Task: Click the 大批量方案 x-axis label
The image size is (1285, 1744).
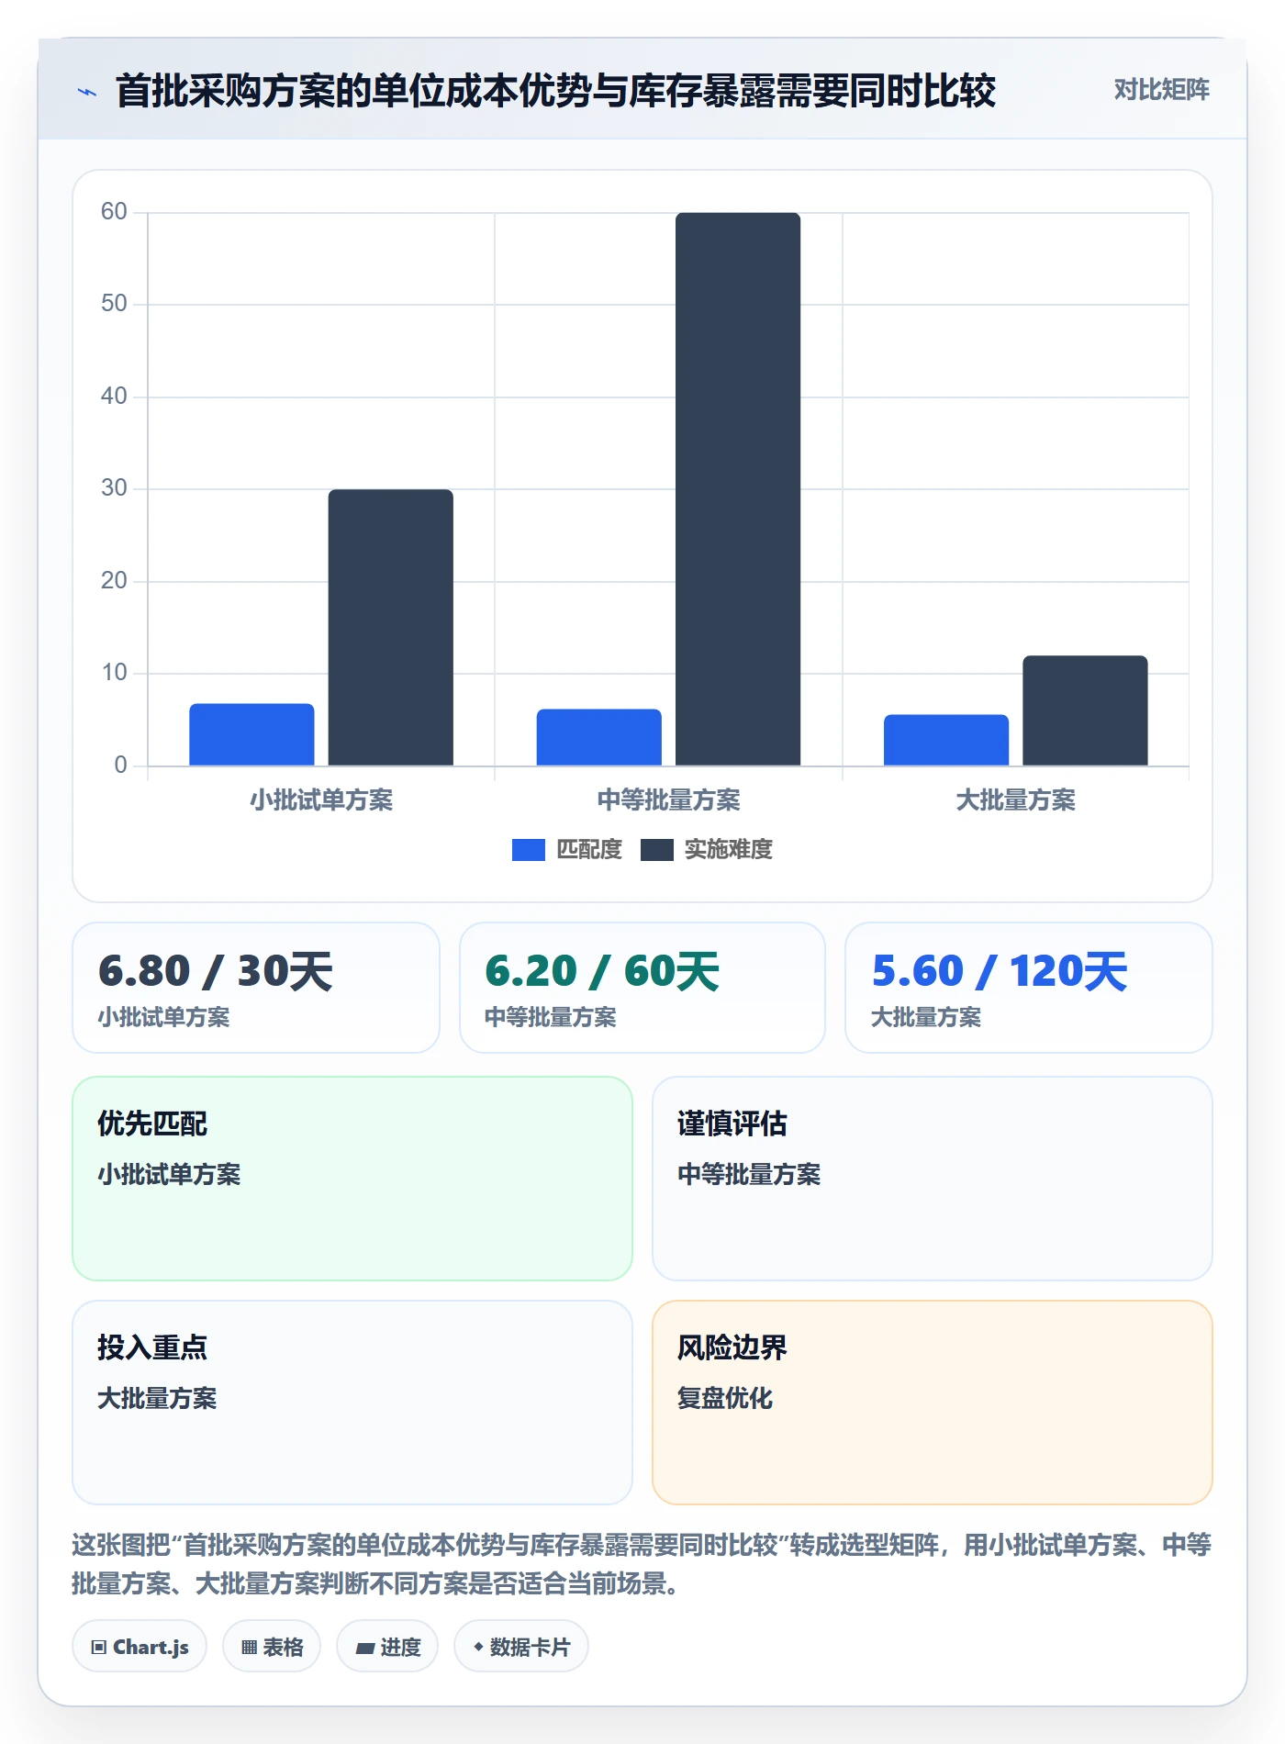Action: tap(1015, 800)
